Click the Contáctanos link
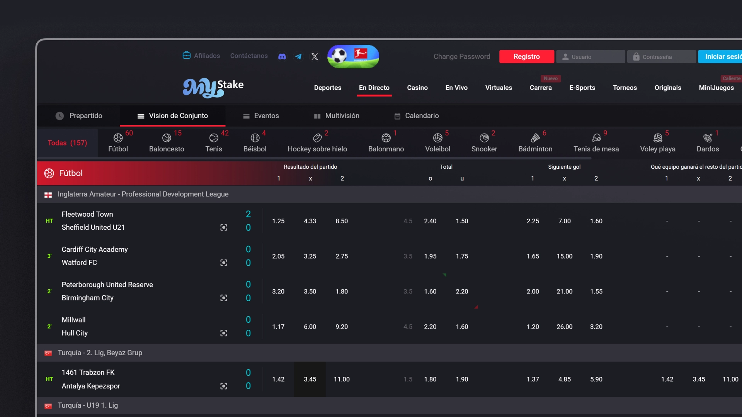Viewport: 742px width, 417px height. point(249,56)
